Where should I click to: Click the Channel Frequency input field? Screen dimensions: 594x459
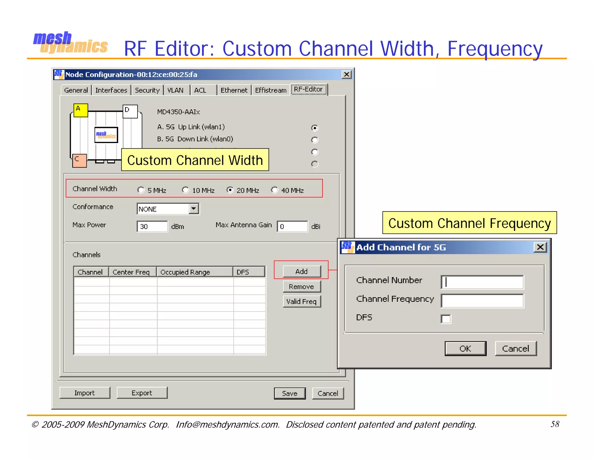click(x=482, y=301)
